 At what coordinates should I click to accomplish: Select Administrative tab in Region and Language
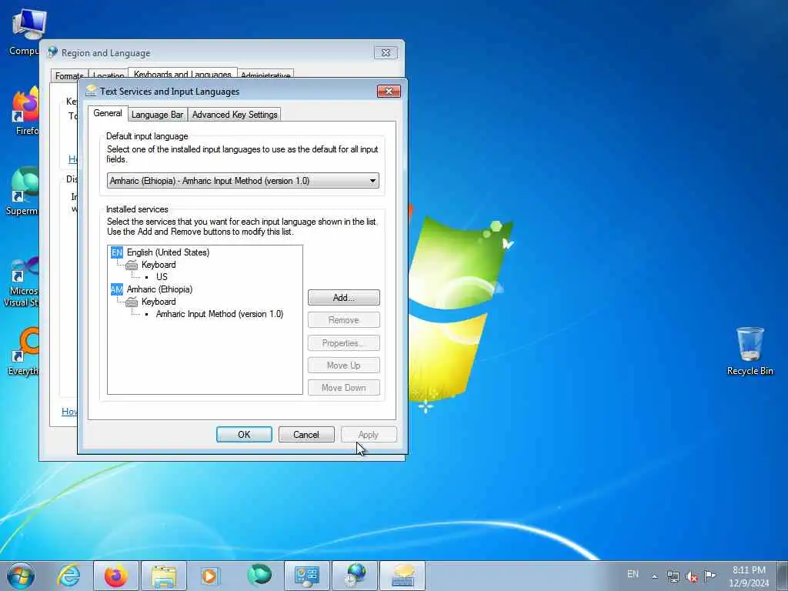click(x=265, y=75)
